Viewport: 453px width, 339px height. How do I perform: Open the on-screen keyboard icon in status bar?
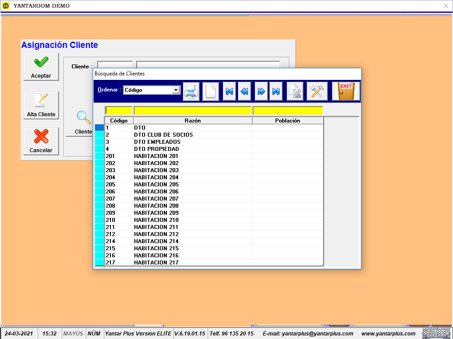437,333
